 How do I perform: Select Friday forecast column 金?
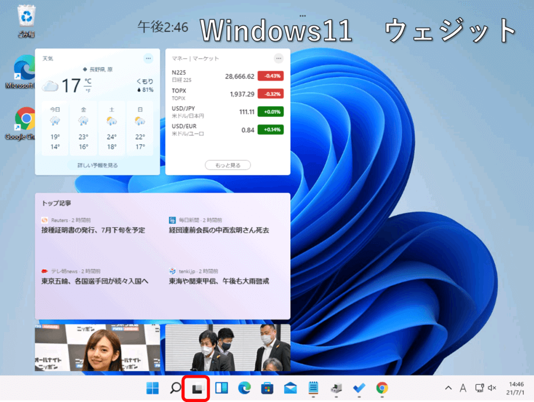pos(84,128)
